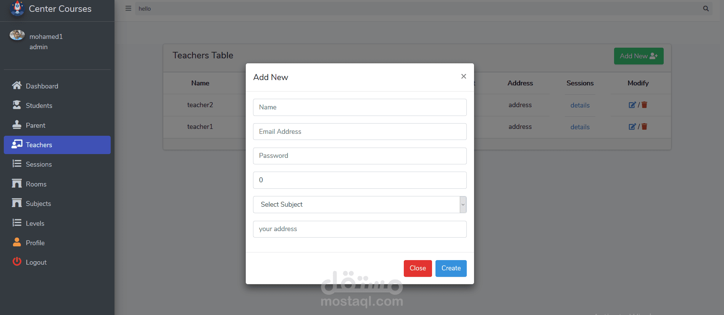Image resolution: width=724 pixels, height=315 pixels.
Task: Close the Add New modal with X
Action: pyautogui.click(x=463, y=76)
